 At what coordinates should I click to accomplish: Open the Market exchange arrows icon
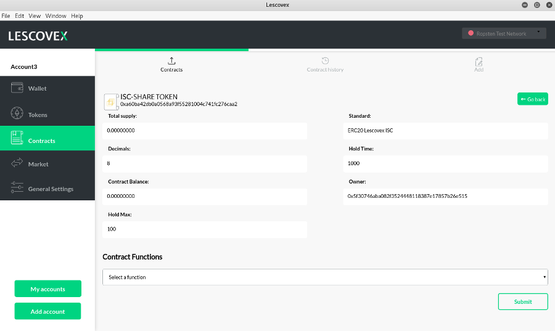click(x=17, y=163)
